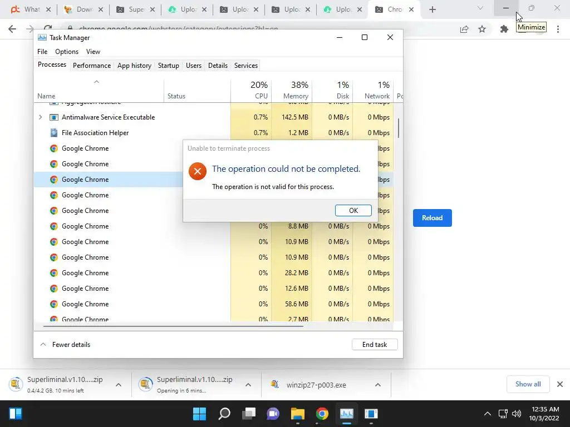The height and width of the screenshot is (427, 570).
Task: Select the highlighted Google Chrome process row
Action: (x=109, y=180)
